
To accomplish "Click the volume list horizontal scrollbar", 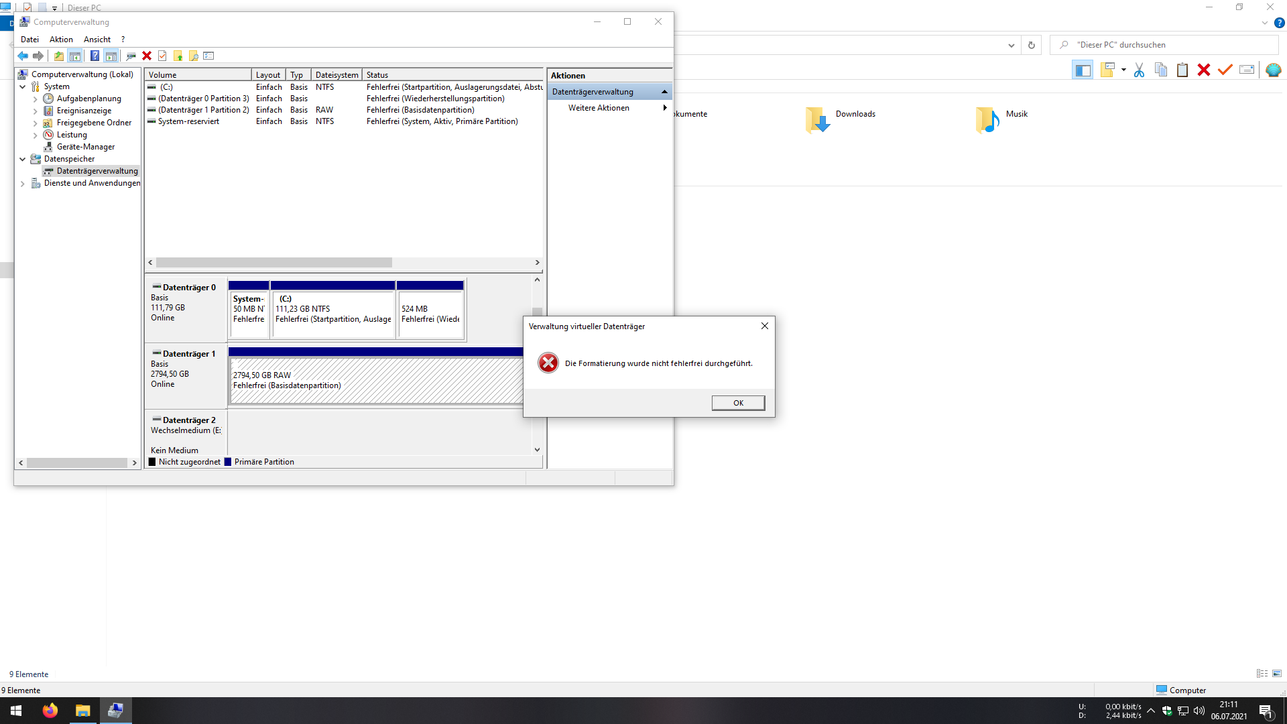I will pyautogui.click(x=275, y=263).
